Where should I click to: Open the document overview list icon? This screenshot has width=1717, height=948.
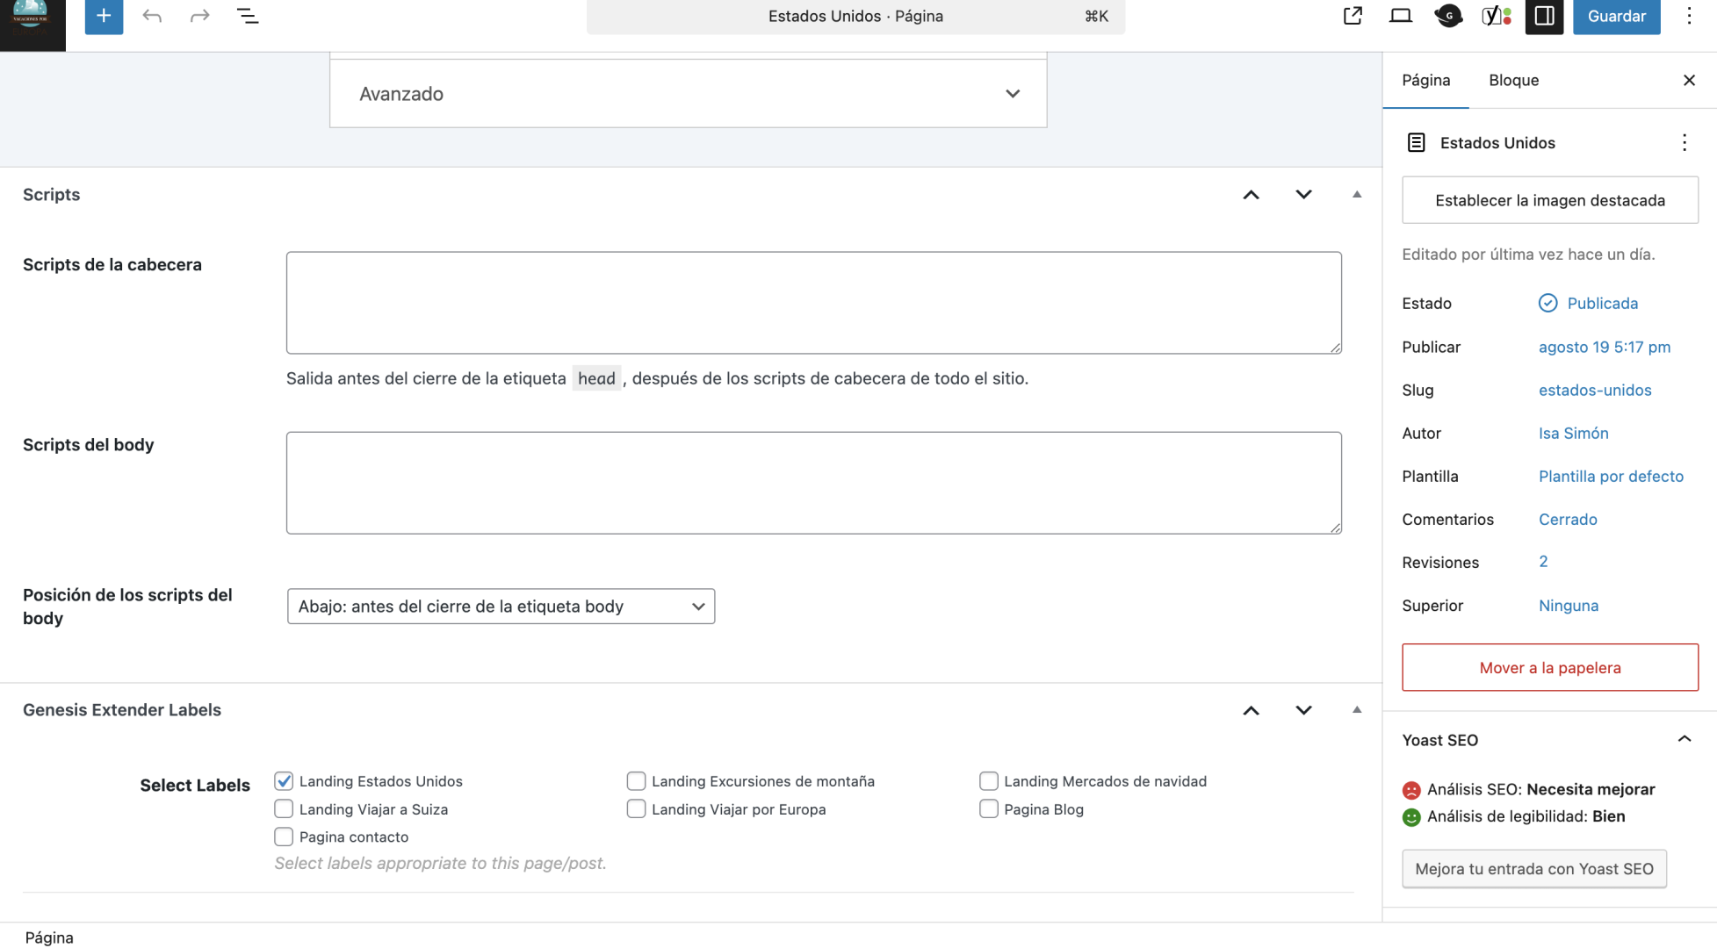tap(248, 16)
